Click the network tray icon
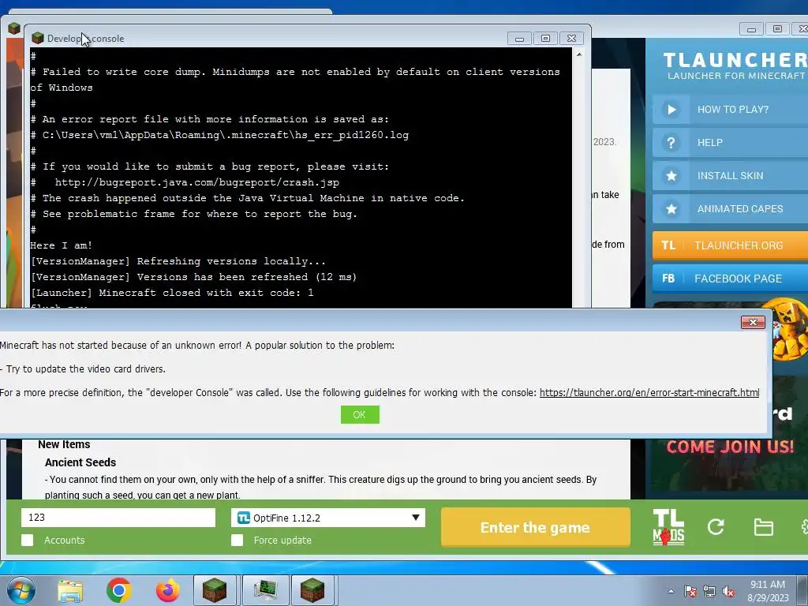The image size is (808, 606). pyautogui.click(x=709, y=592)
